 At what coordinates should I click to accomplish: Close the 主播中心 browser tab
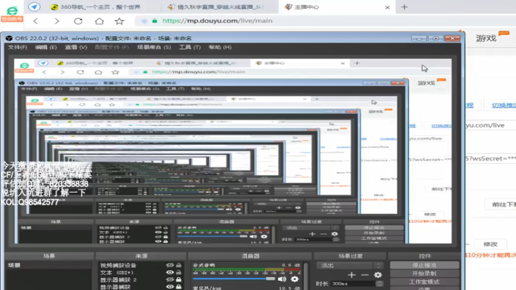388,7
